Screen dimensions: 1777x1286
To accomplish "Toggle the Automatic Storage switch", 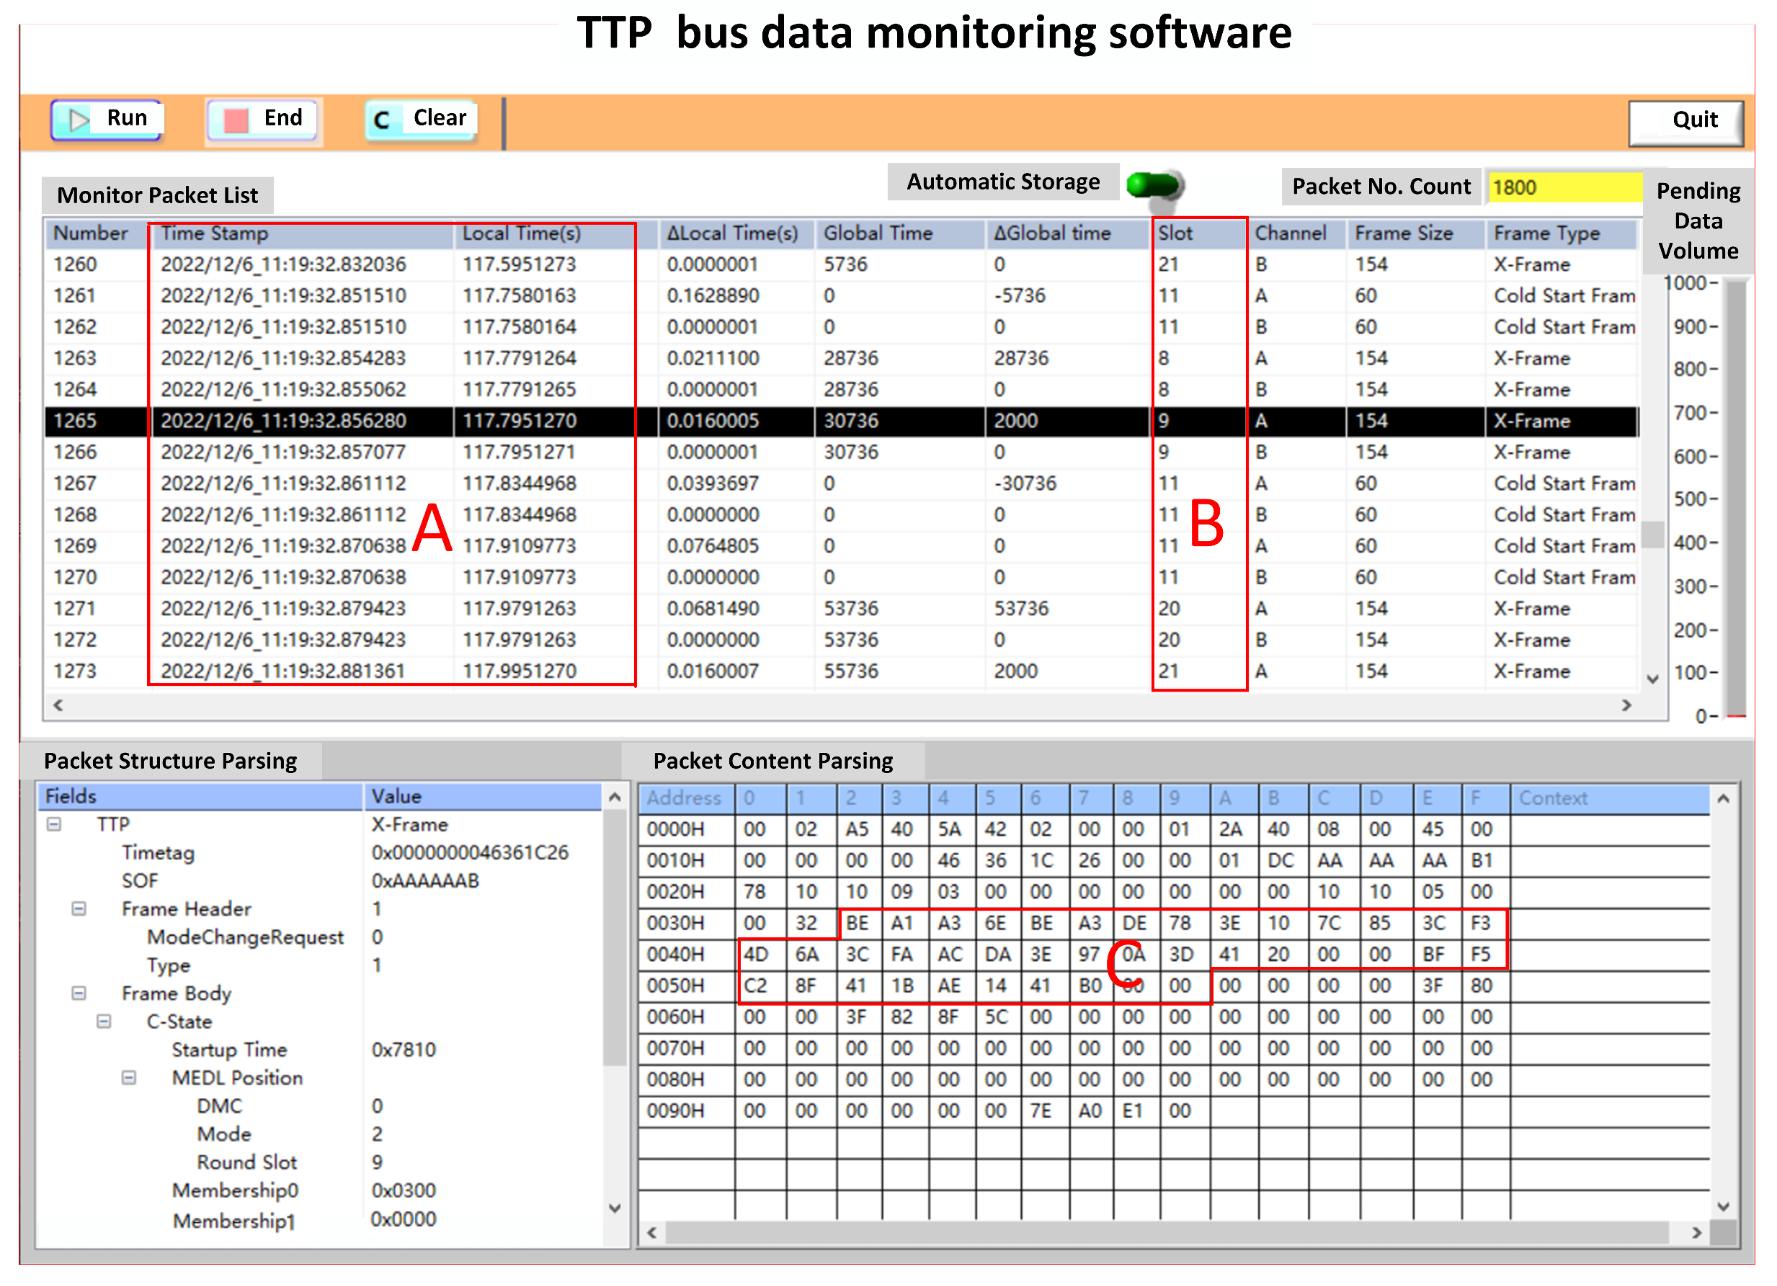I will click(1155, 187).
